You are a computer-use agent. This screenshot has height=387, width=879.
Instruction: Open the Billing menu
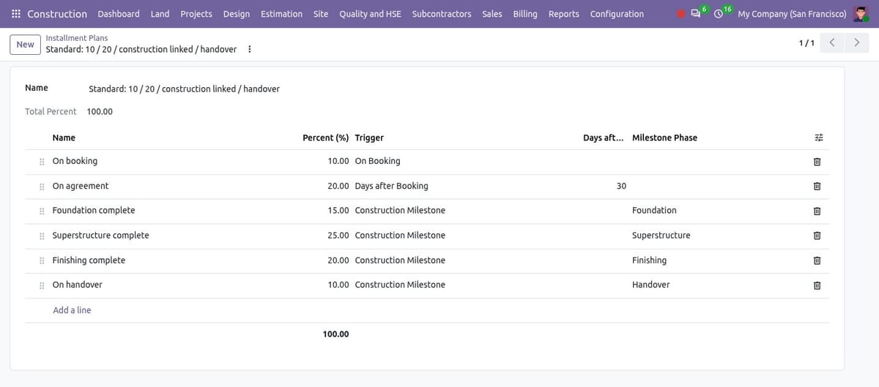(525, 14)
